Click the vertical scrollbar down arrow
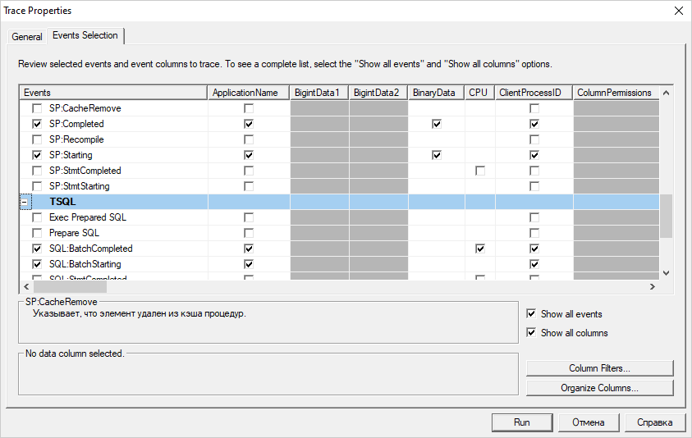 pos(666,273)
